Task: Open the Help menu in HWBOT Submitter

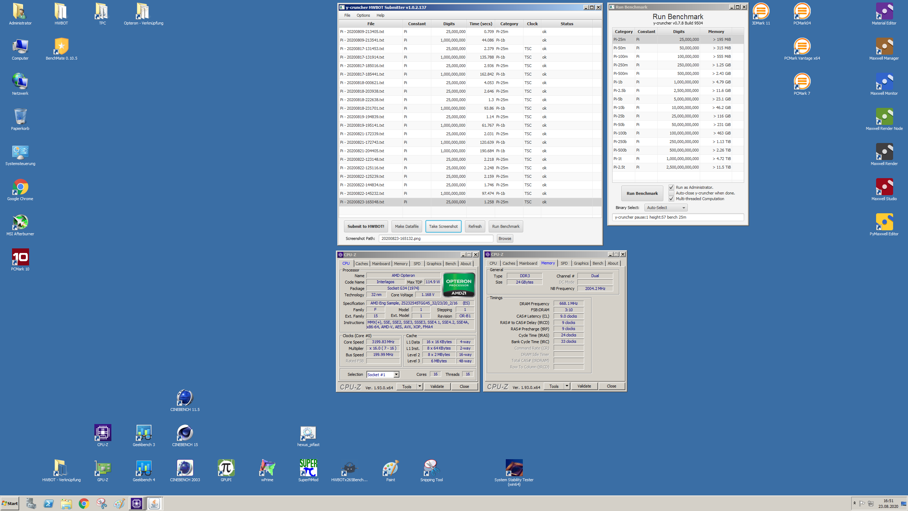Action: pos(380,15)
